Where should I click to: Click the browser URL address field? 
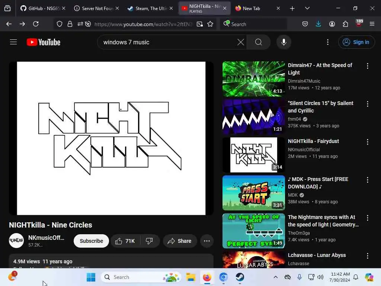click(x=143, y=24)
